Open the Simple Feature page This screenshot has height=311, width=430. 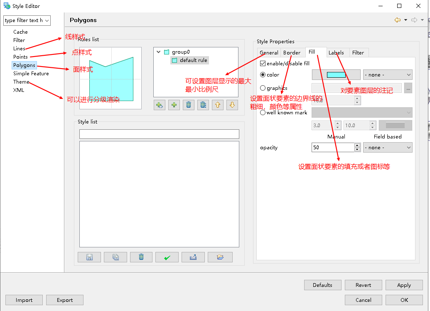point(31,74)
